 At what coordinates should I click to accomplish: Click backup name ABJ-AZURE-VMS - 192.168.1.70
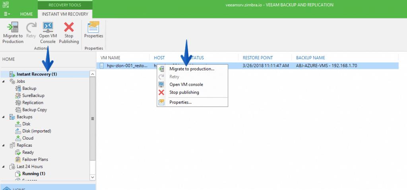pos(327,66)
